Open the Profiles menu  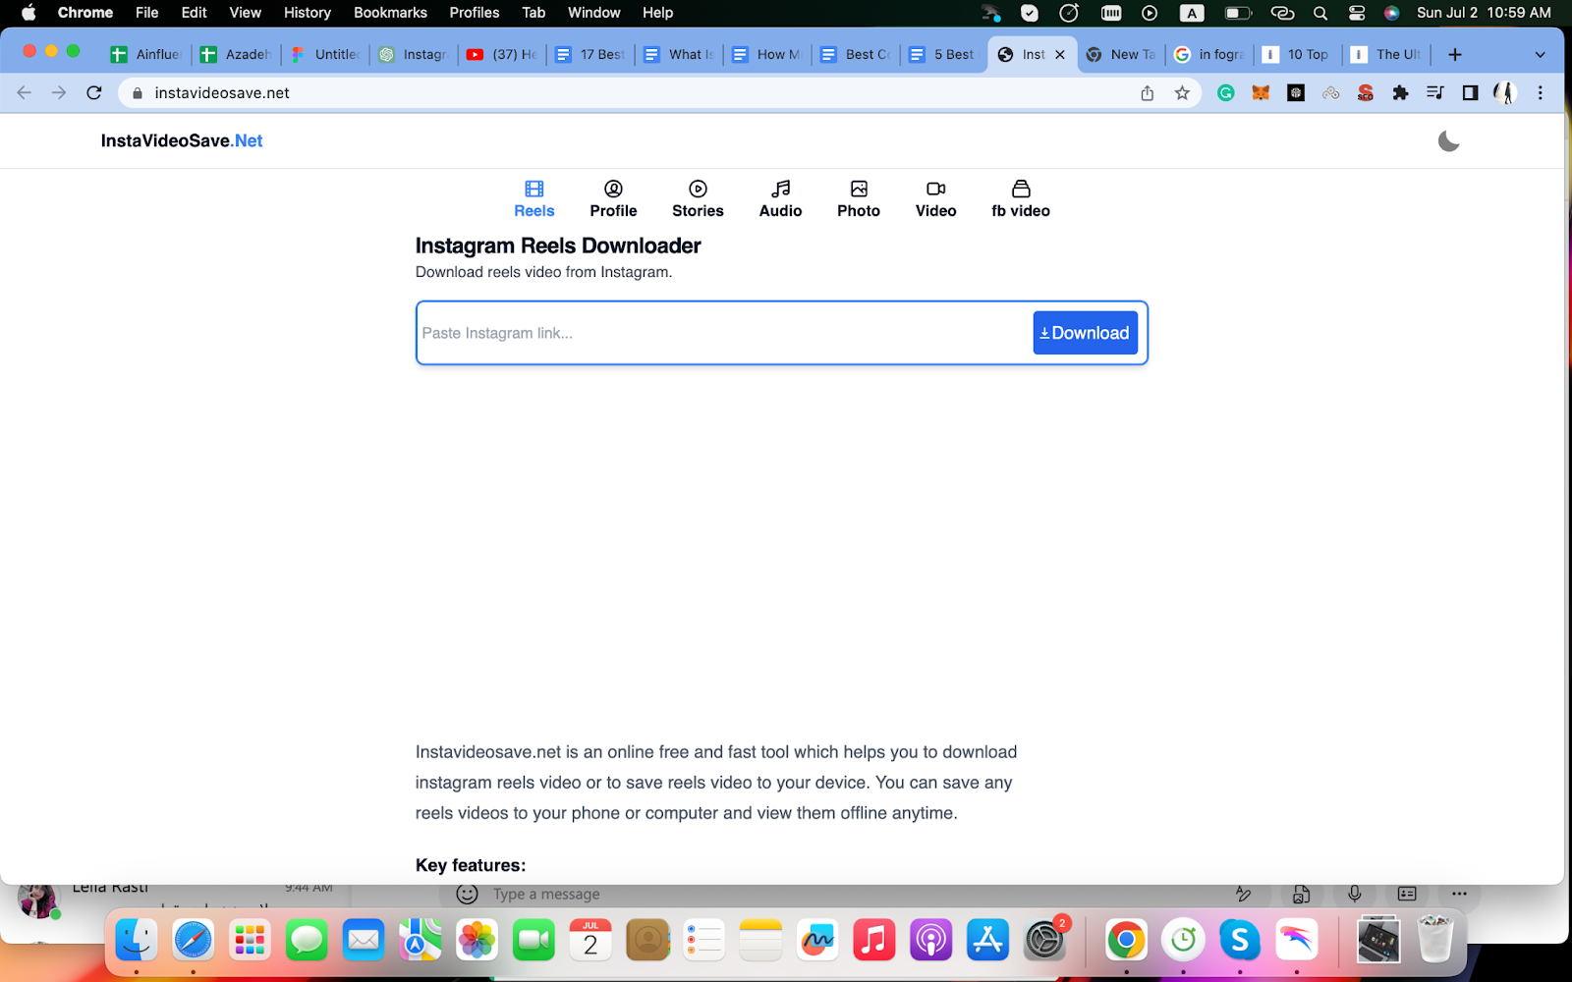(475, 13)
